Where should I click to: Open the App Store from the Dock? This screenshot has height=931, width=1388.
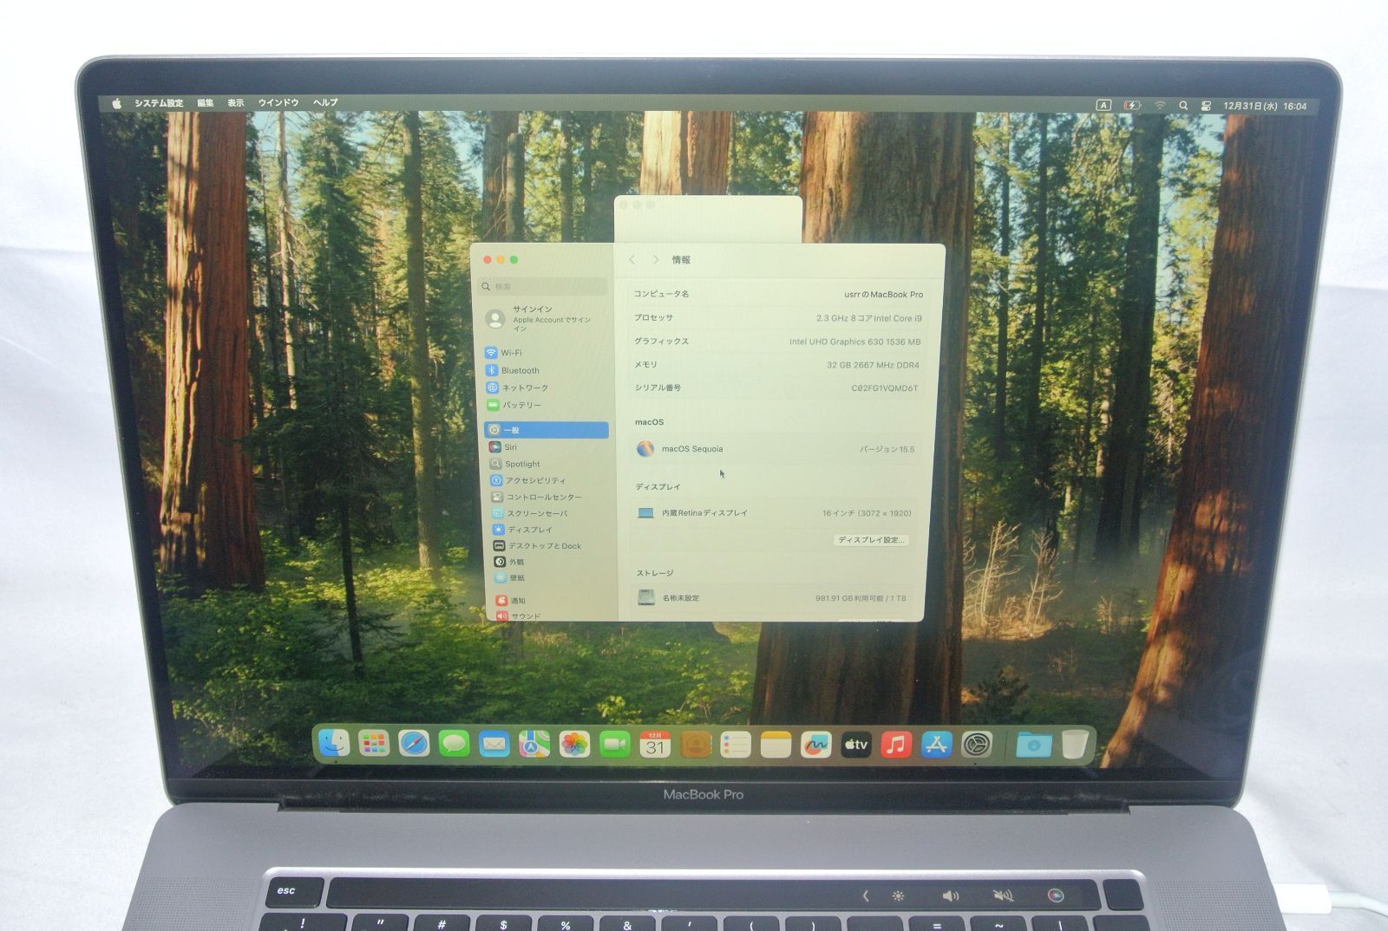(x=936, y=744)
